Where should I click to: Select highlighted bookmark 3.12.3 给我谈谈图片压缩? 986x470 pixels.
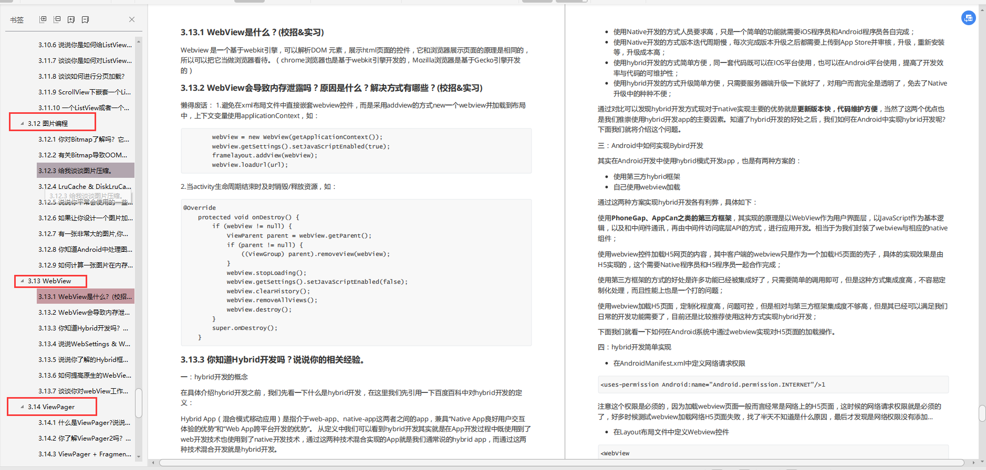tap(86, 170)
